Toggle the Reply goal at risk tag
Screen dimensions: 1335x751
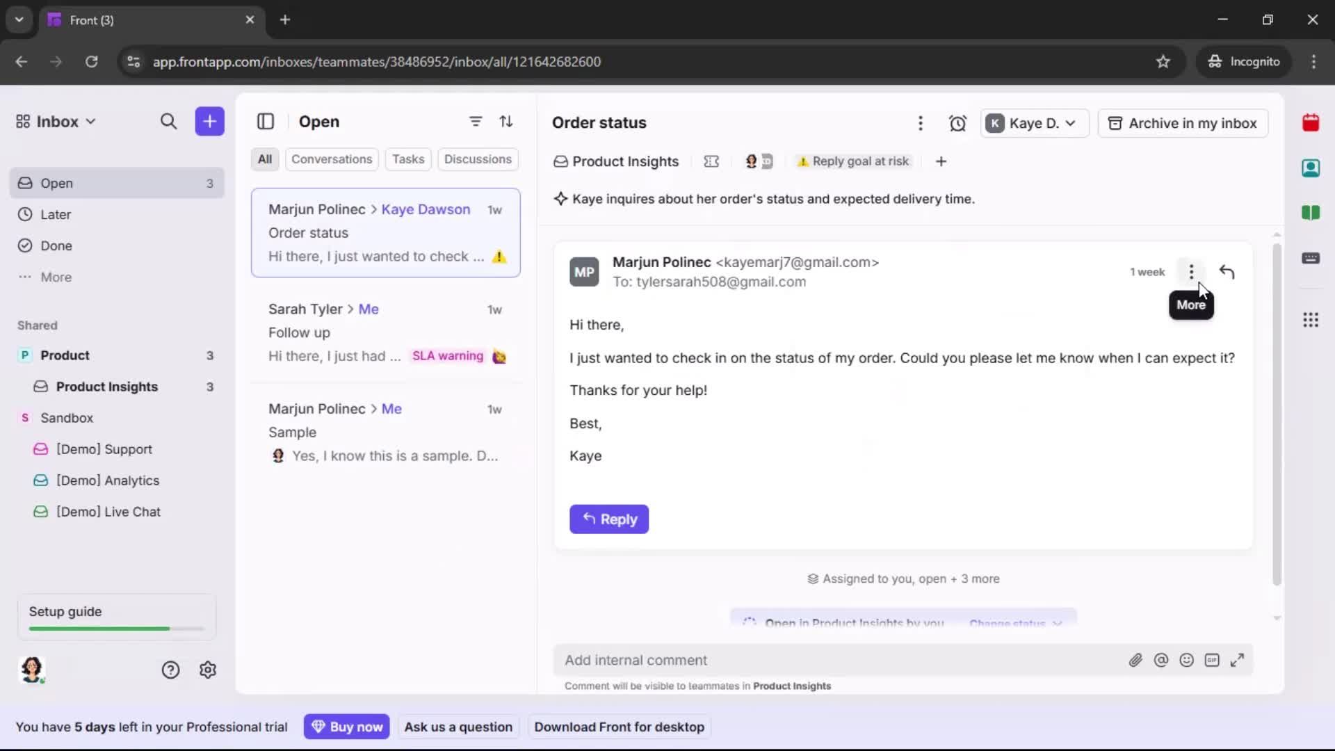click(x=854, y=161)
